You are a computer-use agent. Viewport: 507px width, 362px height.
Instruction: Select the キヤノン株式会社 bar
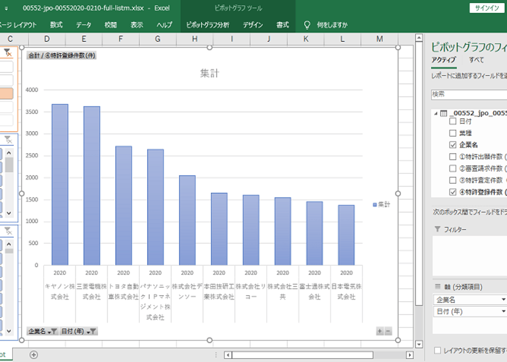click(60, 184)
